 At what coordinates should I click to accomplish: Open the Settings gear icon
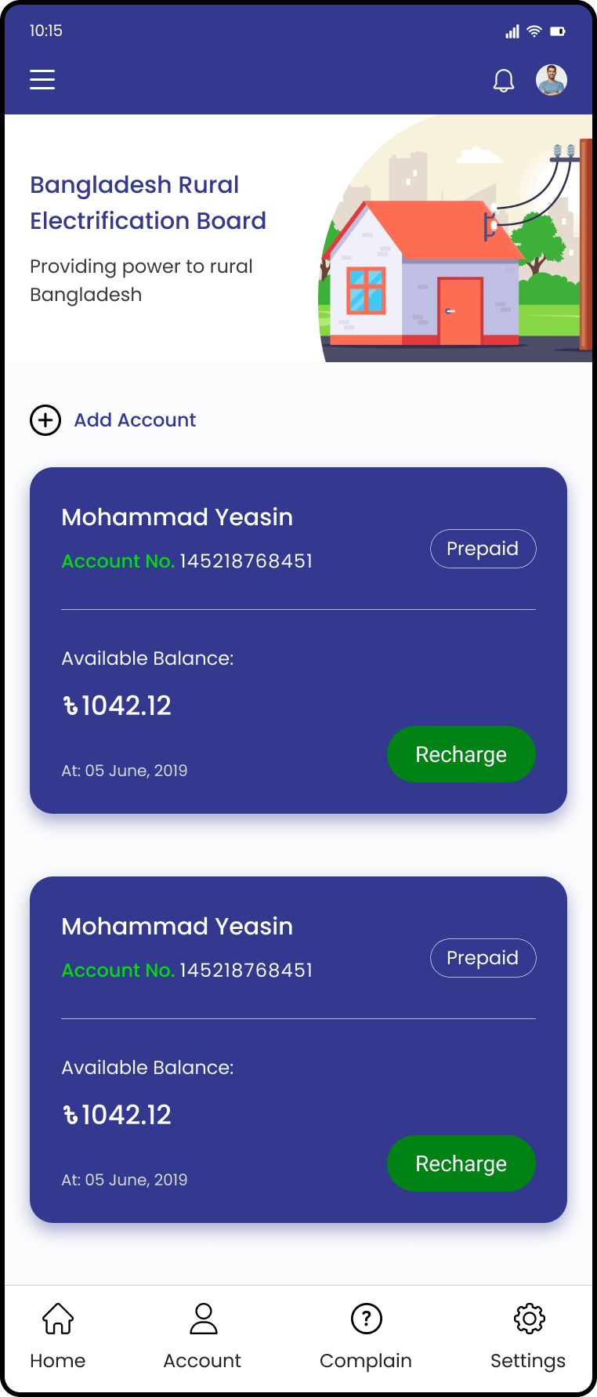[530, 1319]
